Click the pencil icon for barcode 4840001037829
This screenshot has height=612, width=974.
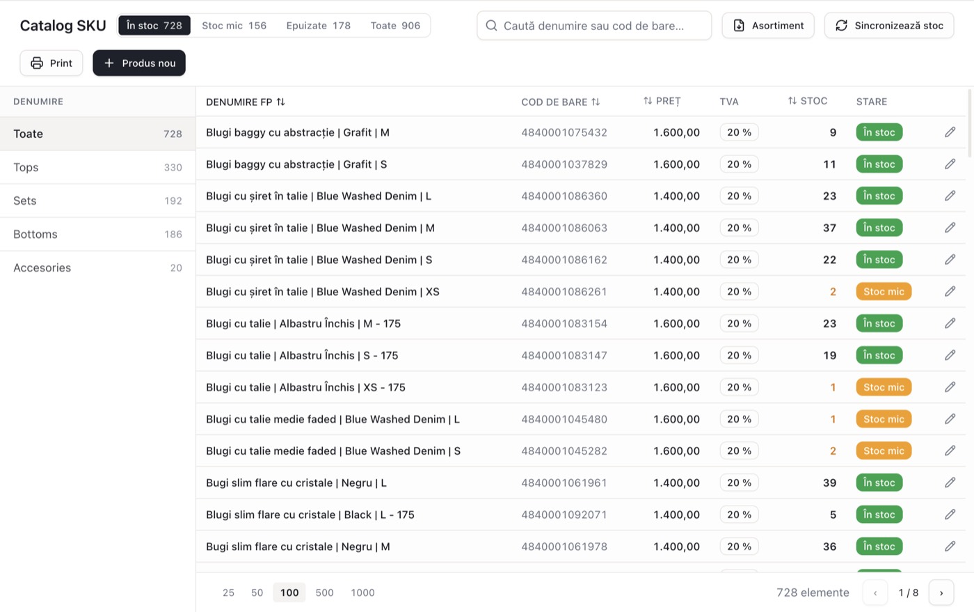(950, 164)
